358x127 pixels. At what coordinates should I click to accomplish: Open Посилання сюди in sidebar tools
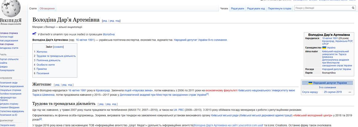[9, 83]
